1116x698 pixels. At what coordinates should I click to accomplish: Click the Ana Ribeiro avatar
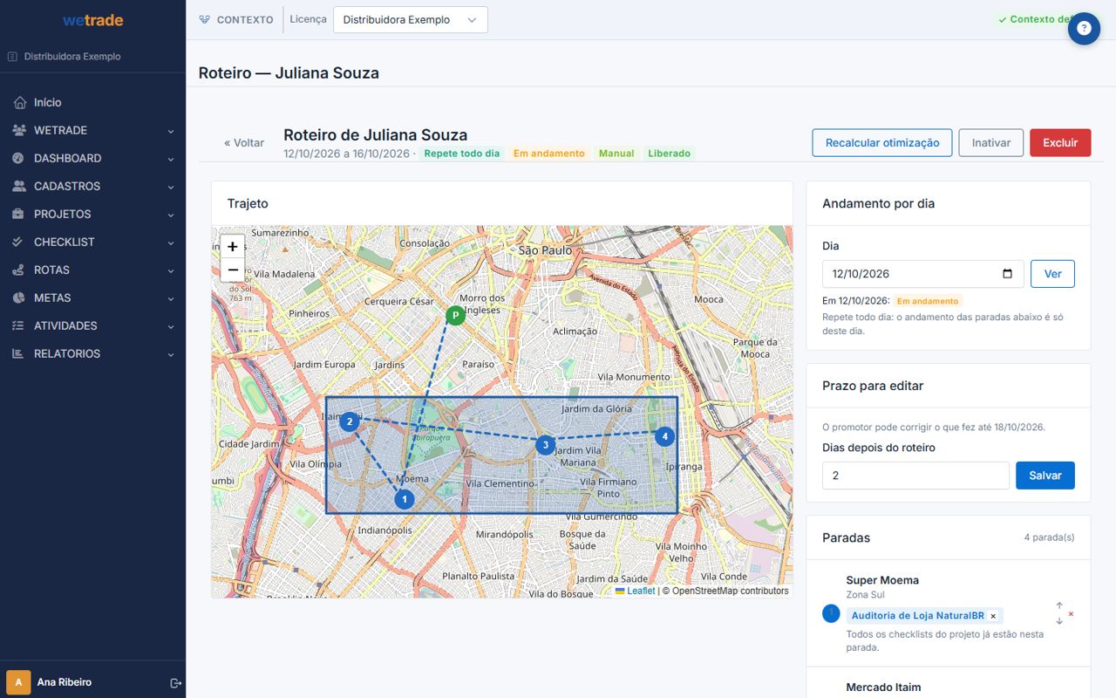click(18, 682)
